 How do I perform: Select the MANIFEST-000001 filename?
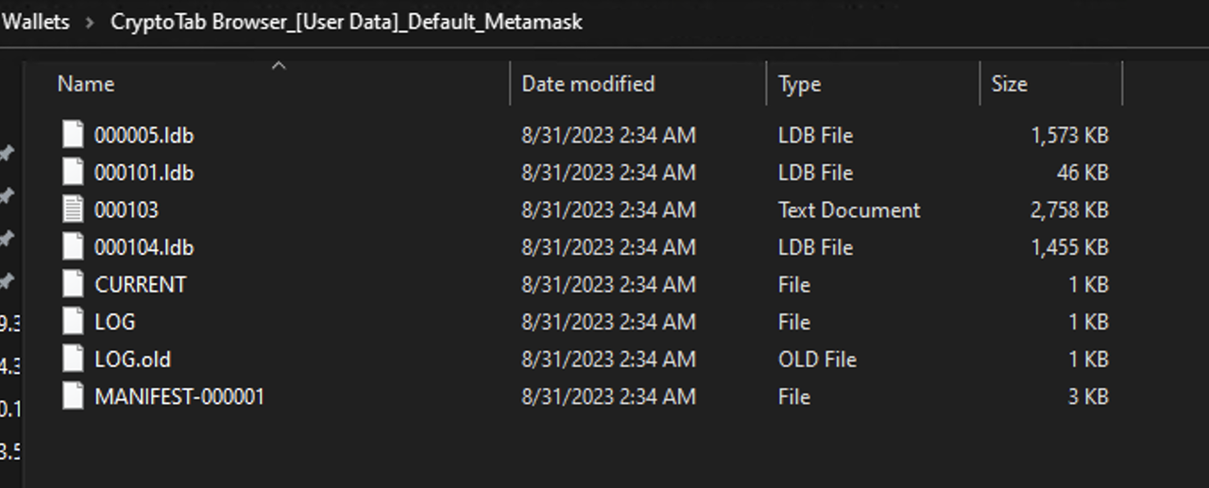[179, 396]
